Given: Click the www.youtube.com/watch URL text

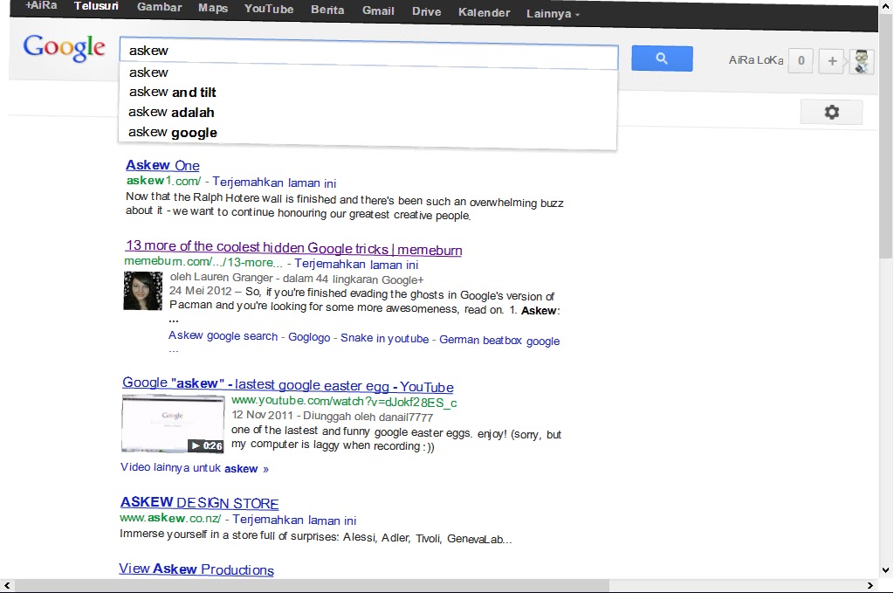Looking at the screenshot, I should [x=344, y=402].
